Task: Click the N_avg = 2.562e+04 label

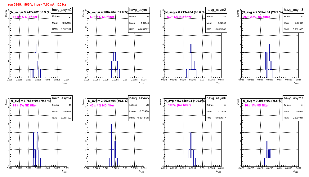Action: coord(262,12)
